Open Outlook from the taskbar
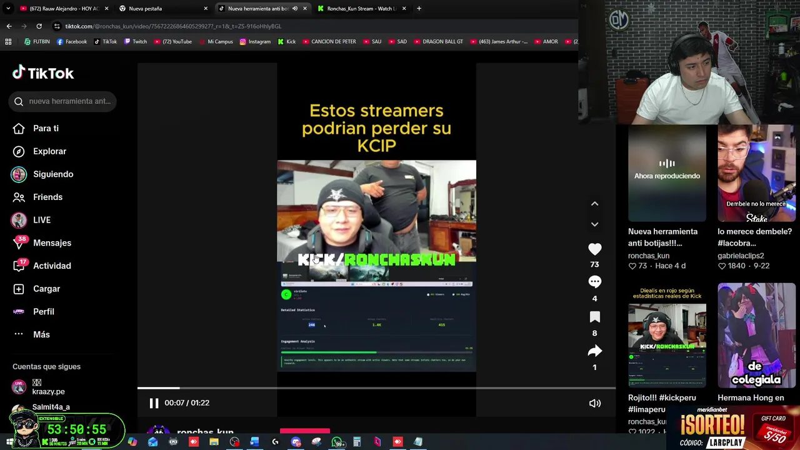This screenshot has width=800, height=450. point(152,442)
